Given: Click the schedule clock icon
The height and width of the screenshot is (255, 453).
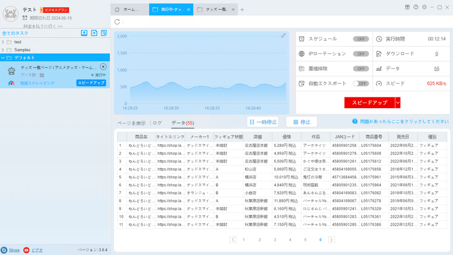Looking at the screenshot, I should coord(302,39).
